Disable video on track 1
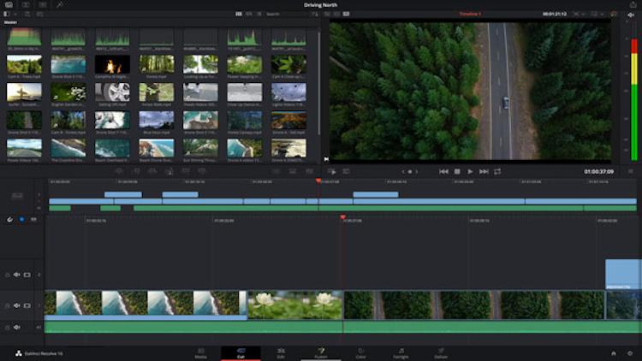 27,305
